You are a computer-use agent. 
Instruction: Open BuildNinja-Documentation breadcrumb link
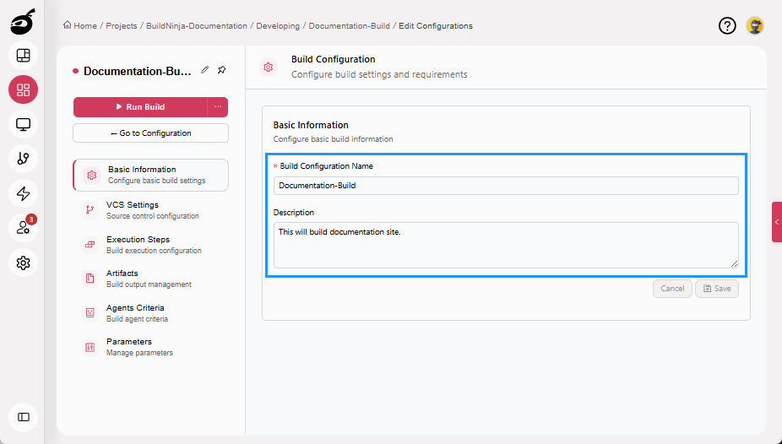(x=197, y=26)
